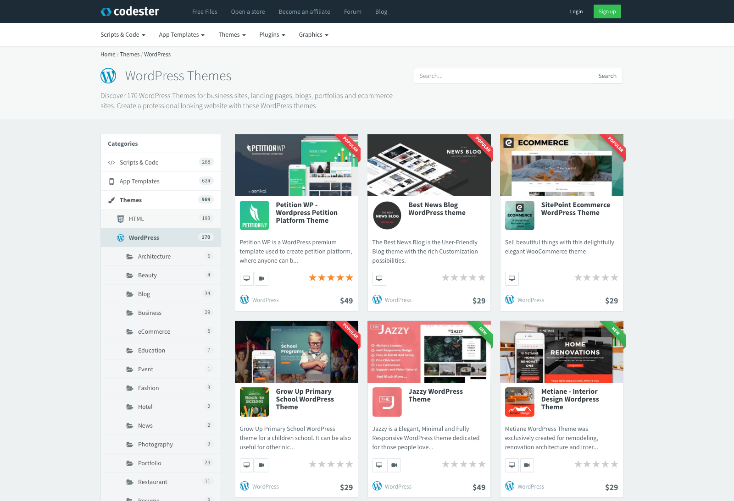Click the desktop preview icon on Petition WP card
Screen dimensions: 734x501
(x=246, y=278)
